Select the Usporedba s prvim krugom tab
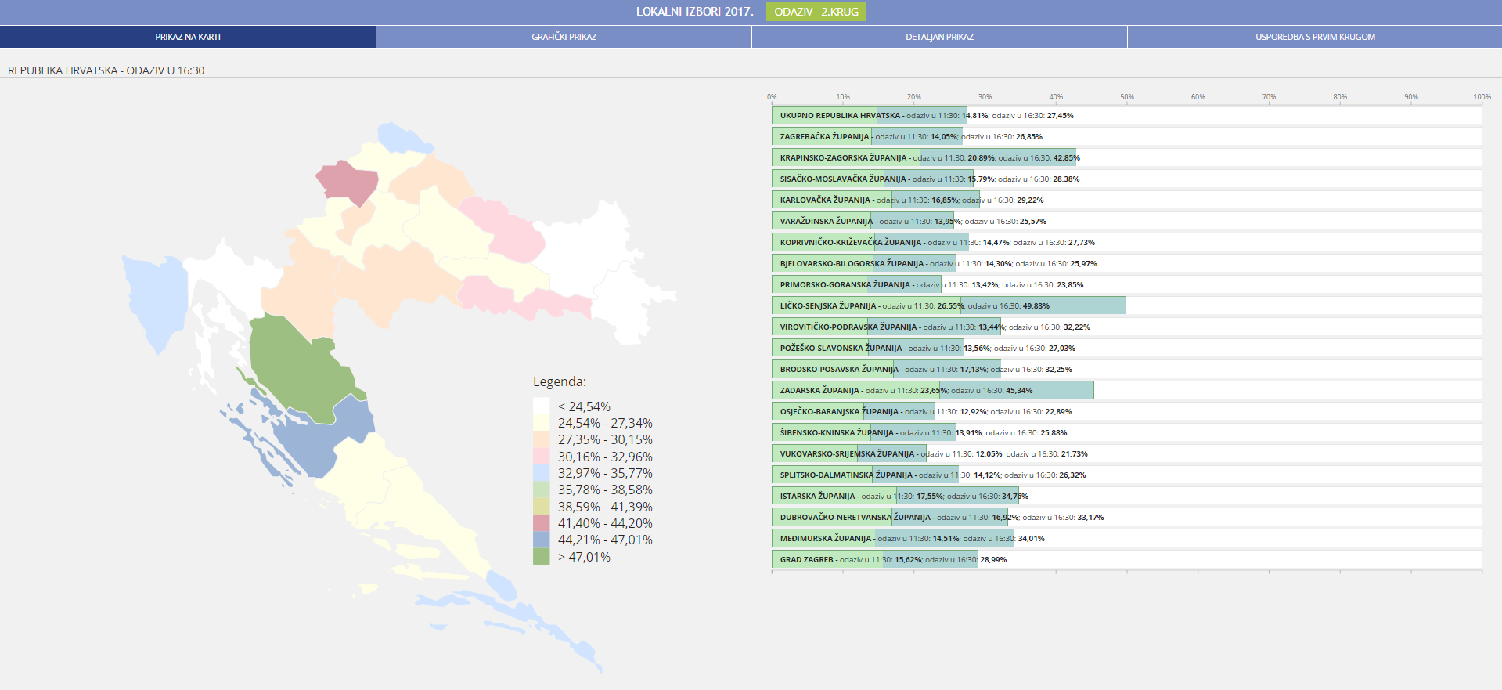The height and width of the screenshot is (690, 1502). coord(1315,37)
